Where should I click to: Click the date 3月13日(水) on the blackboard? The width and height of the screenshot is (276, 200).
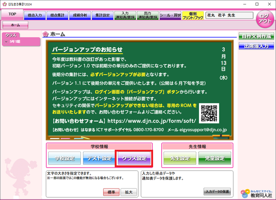pos(223,63)
